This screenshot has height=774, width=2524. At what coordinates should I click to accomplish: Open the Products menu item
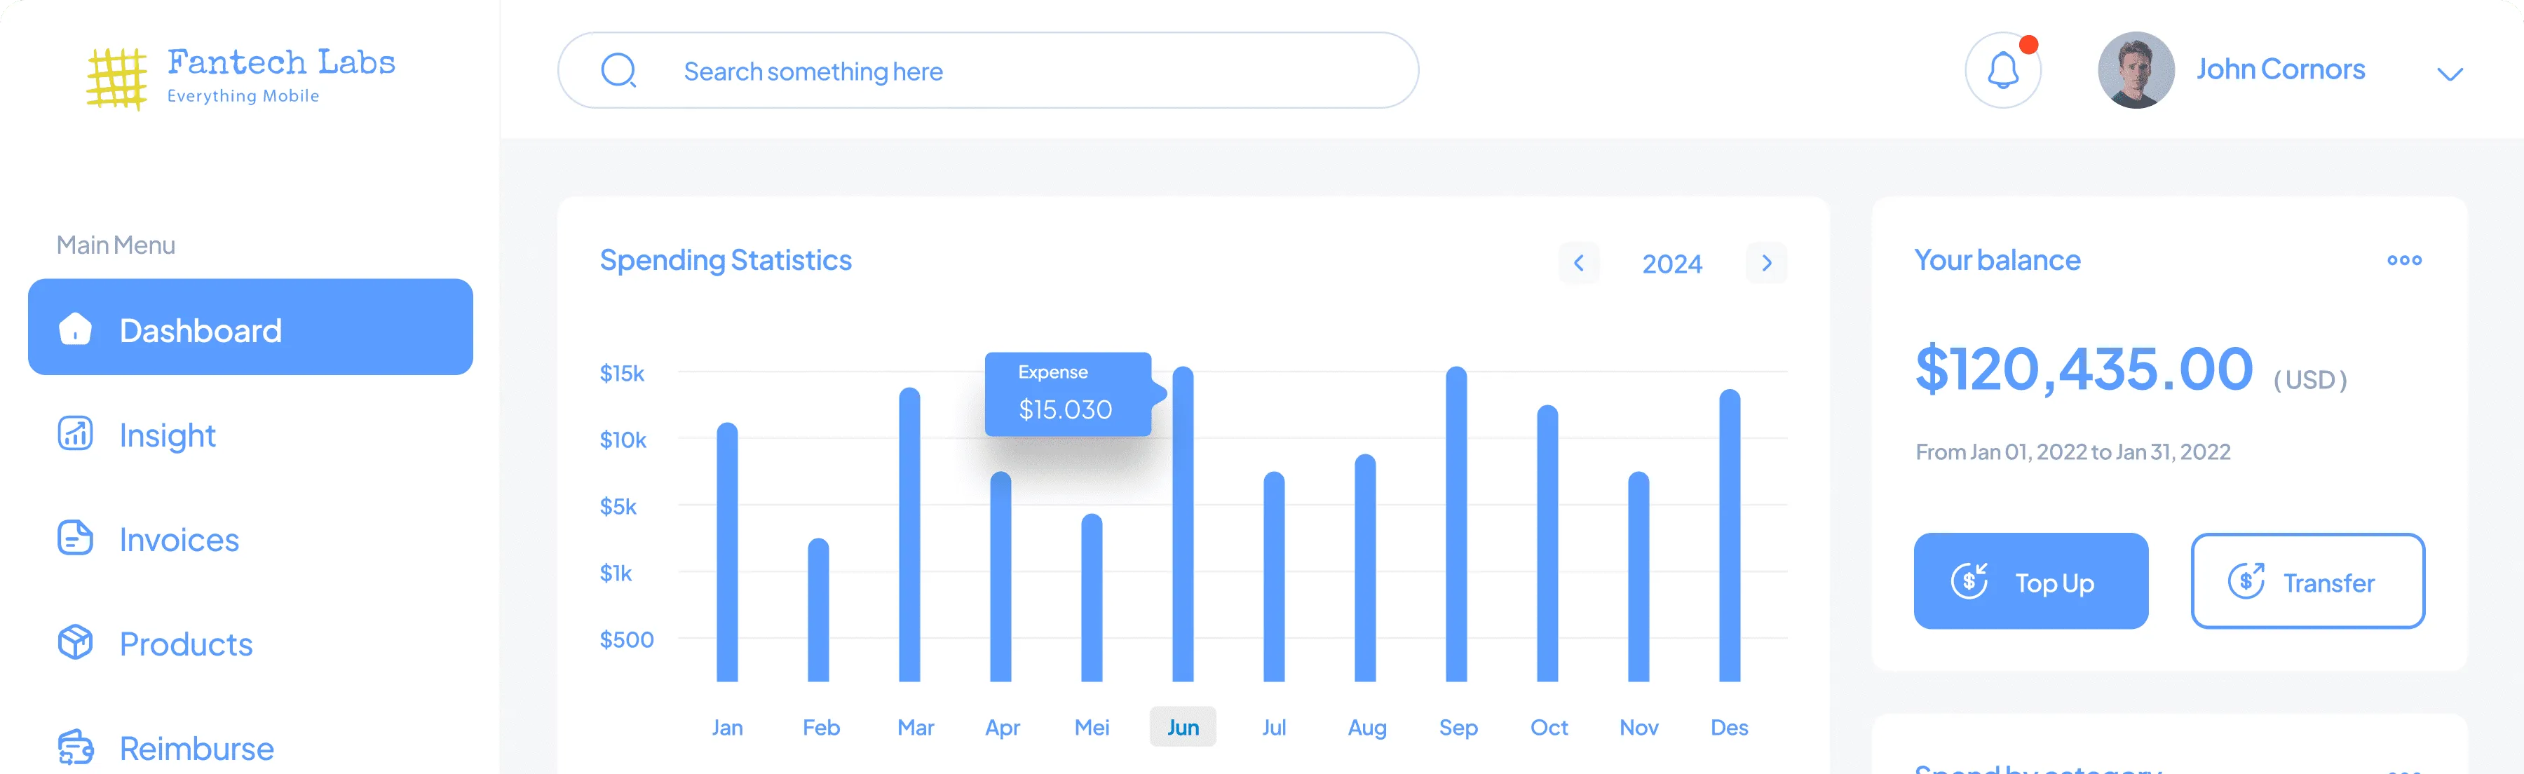(251, 644)
